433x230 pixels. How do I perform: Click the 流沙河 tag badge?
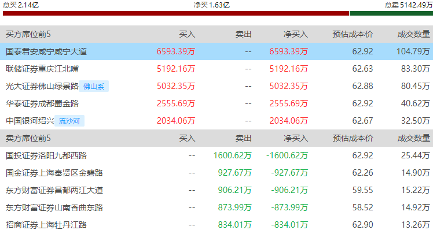click(x=69, y=121)
